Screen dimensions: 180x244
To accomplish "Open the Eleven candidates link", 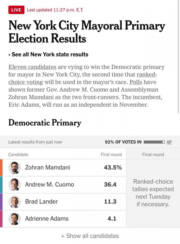I will (x=32, y=67).
